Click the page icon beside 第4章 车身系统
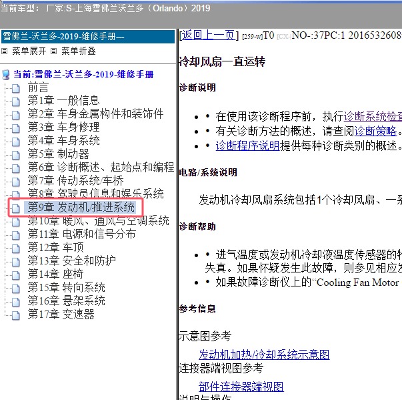 click(x=16, y=142)
